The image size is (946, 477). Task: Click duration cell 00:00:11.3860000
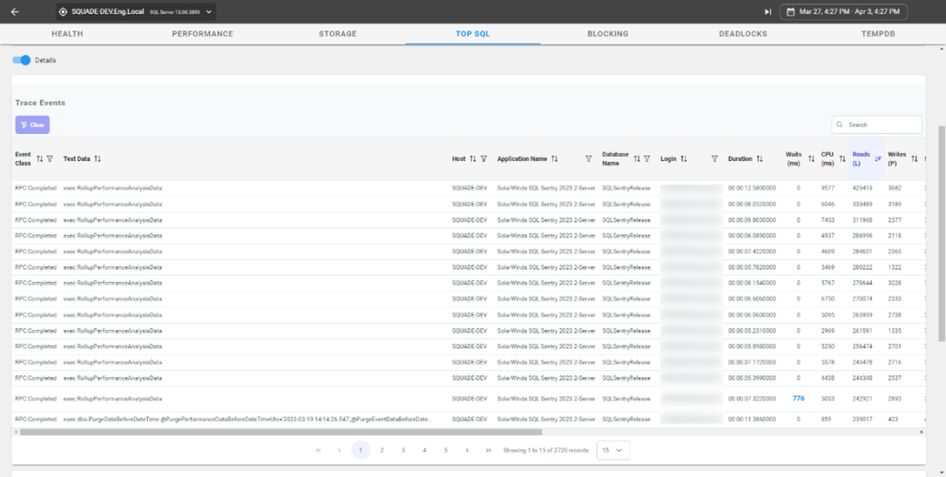(752, 418)
